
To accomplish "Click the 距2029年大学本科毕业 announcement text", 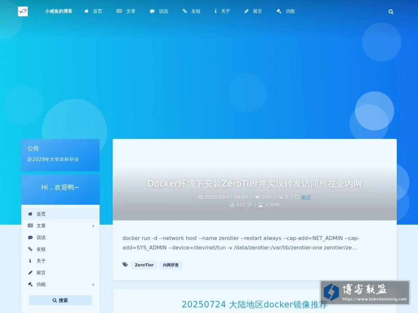I will (x=53, y=159).
